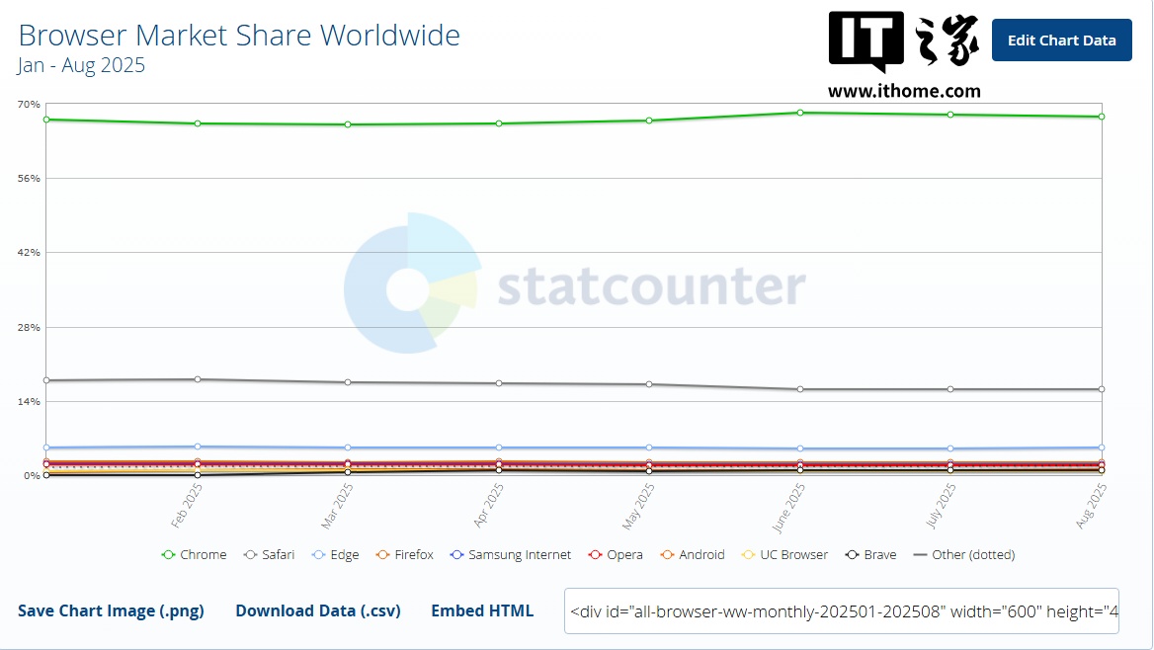Toggle the Safari legend entry
1154x650 pixels.
pos(270,555)
